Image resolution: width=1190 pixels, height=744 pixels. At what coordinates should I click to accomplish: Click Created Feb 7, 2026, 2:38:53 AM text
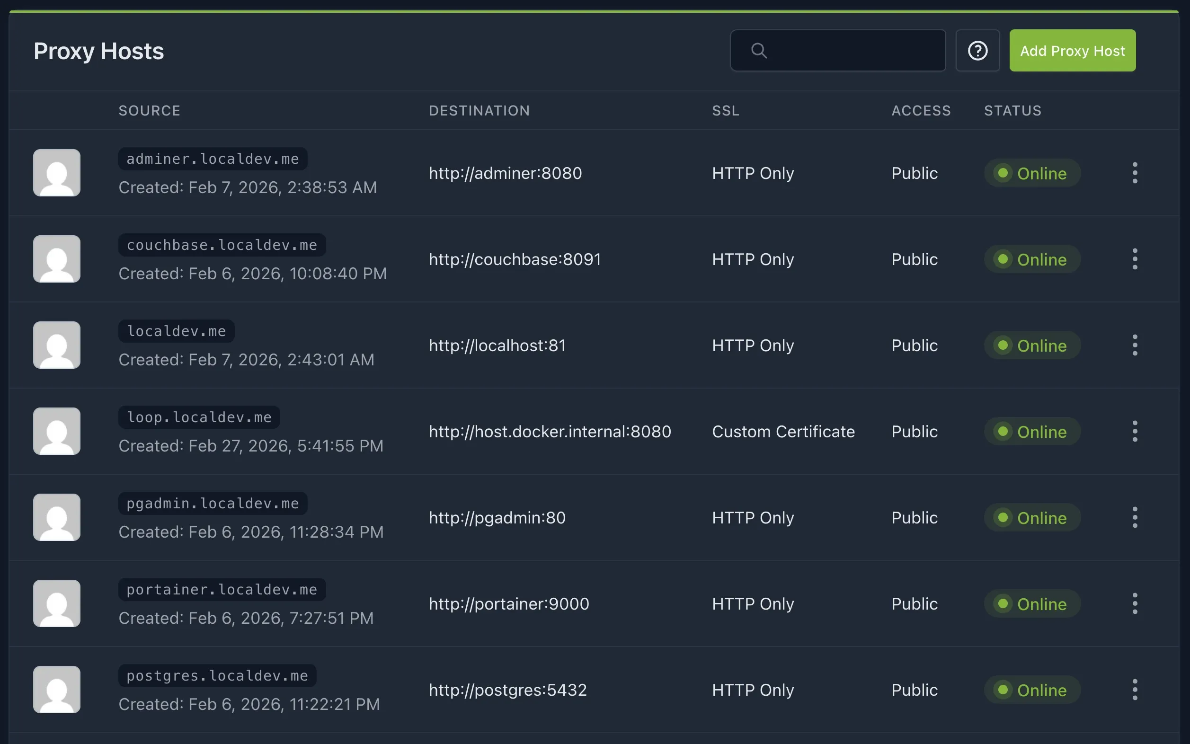point(248,187)
